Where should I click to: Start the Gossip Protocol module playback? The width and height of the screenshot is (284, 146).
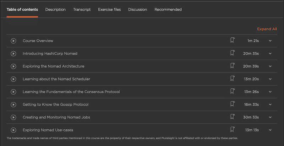[x=13, y=104]
